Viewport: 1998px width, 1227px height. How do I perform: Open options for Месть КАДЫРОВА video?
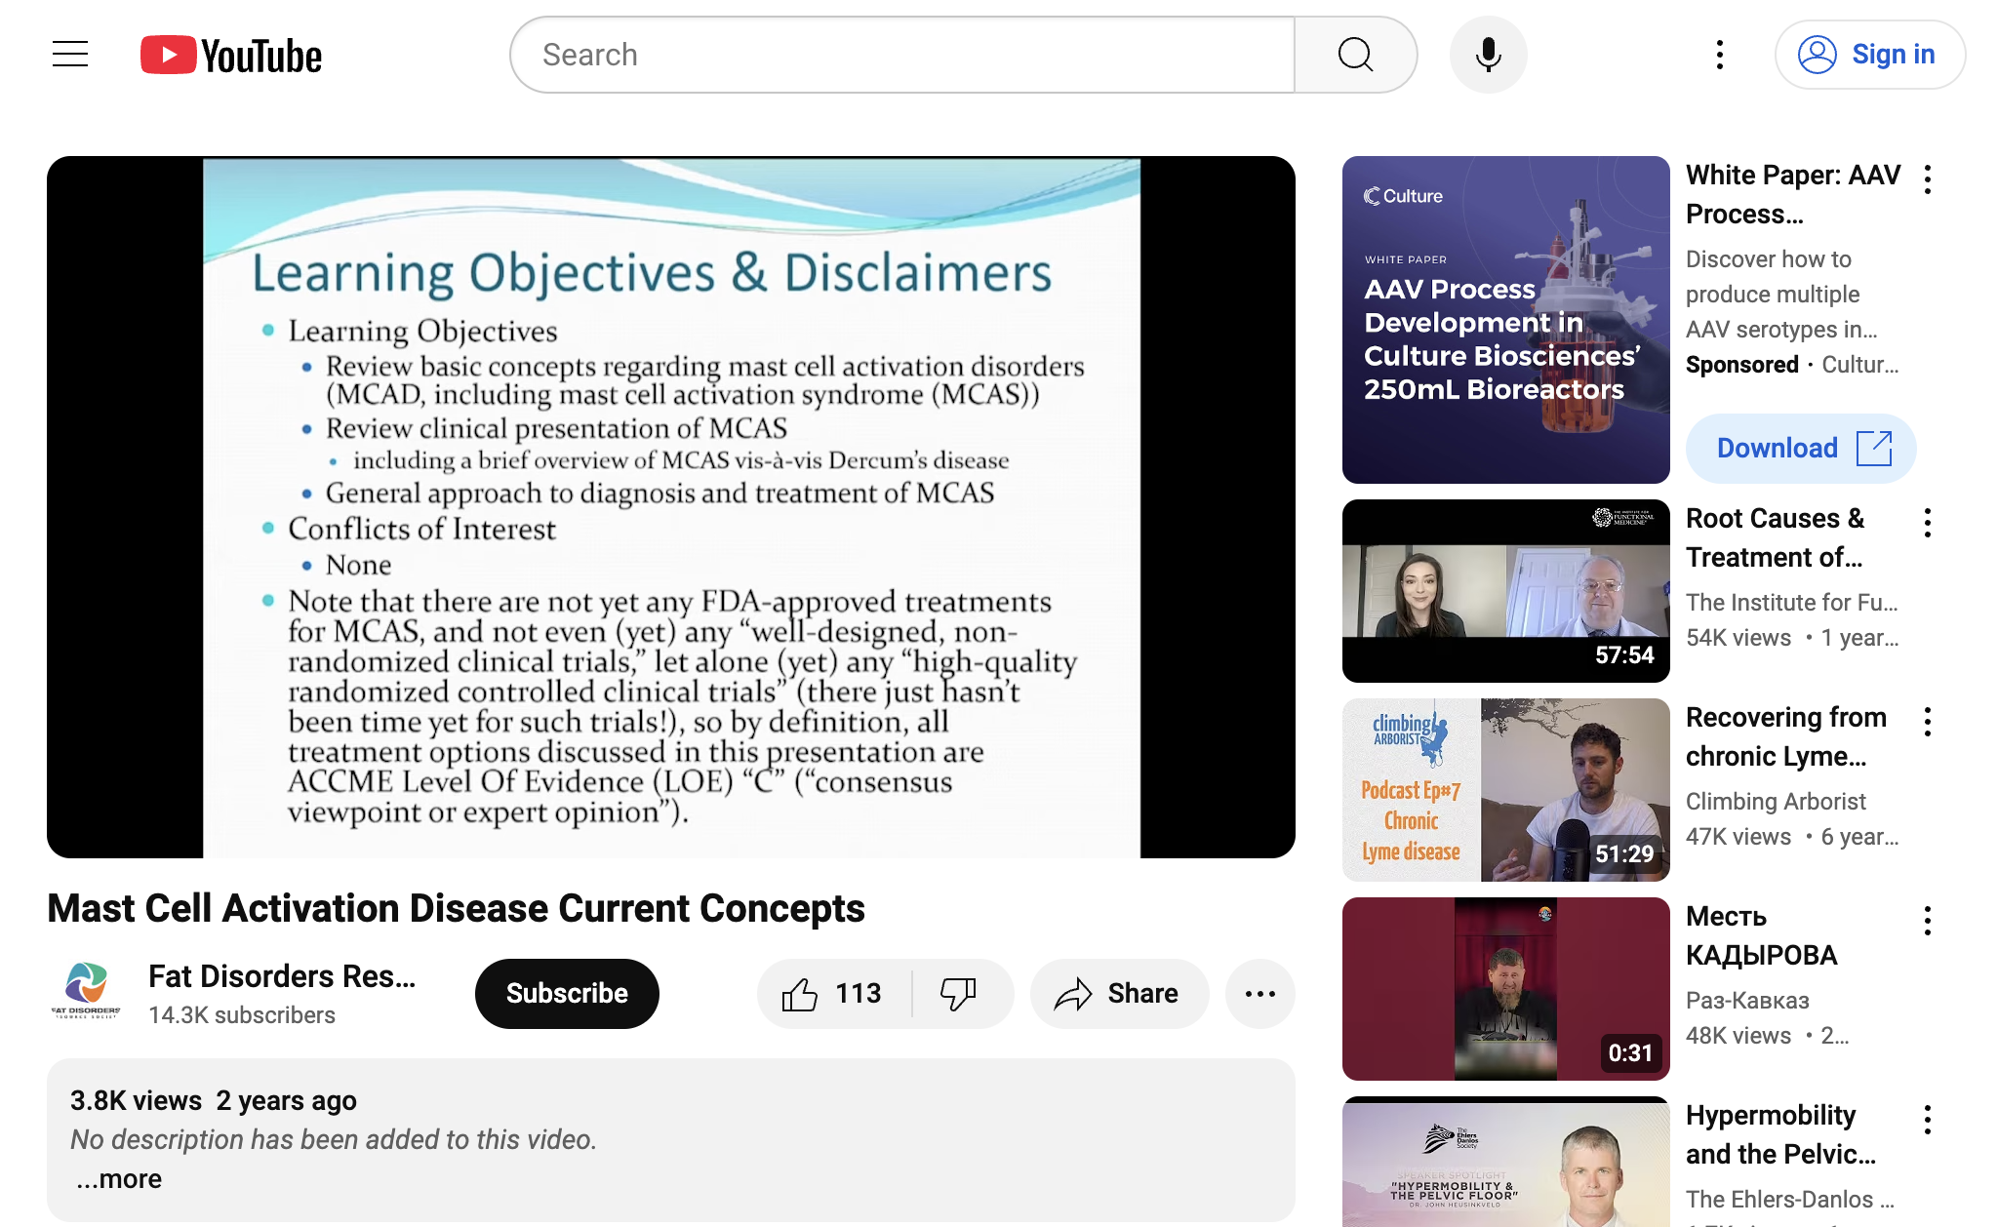coord(1928,921)
